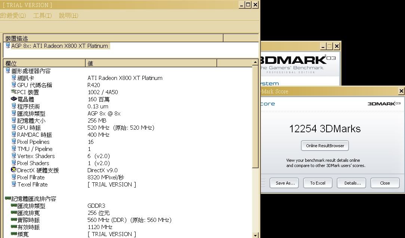Close the TRIAL VERSION window

click(x=255, y=4)
